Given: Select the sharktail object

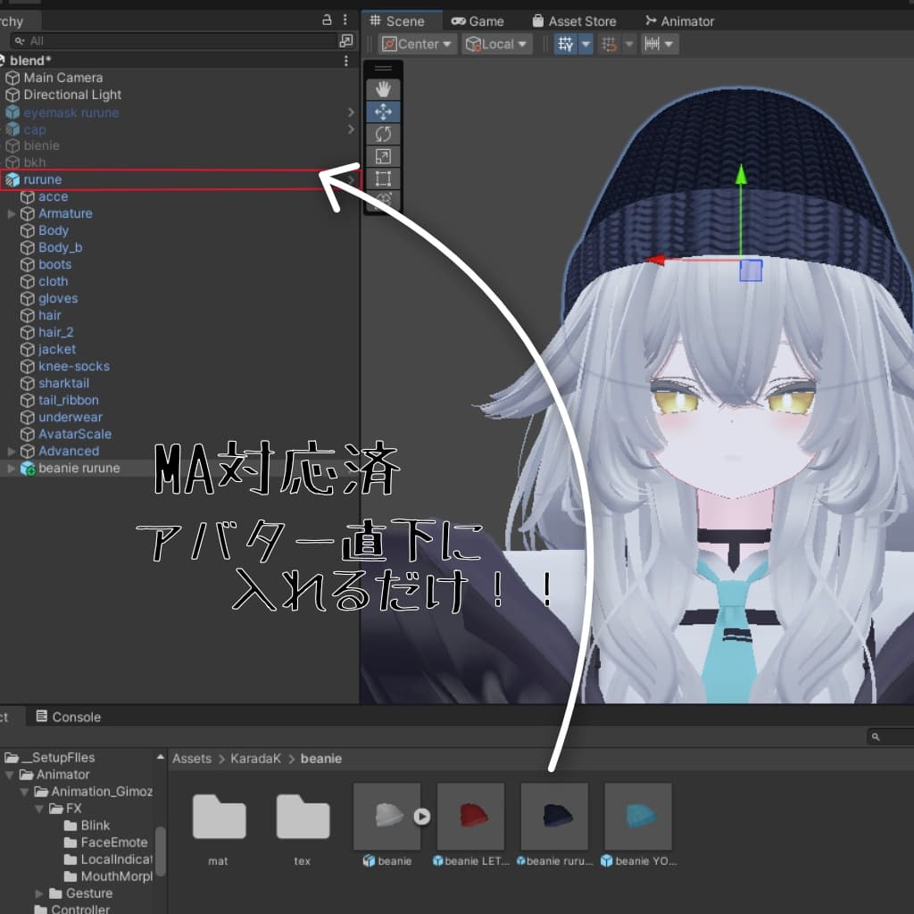Looking at the screenshot, I should click(63, 383).
